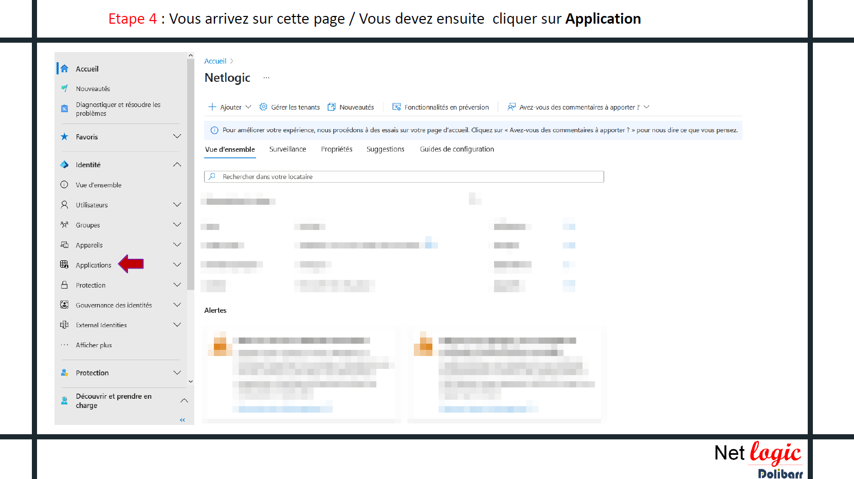Viewport: 854px width, 479px height.
Task: Click the Gouvernance des identités icon
Action: click(64, 305)
